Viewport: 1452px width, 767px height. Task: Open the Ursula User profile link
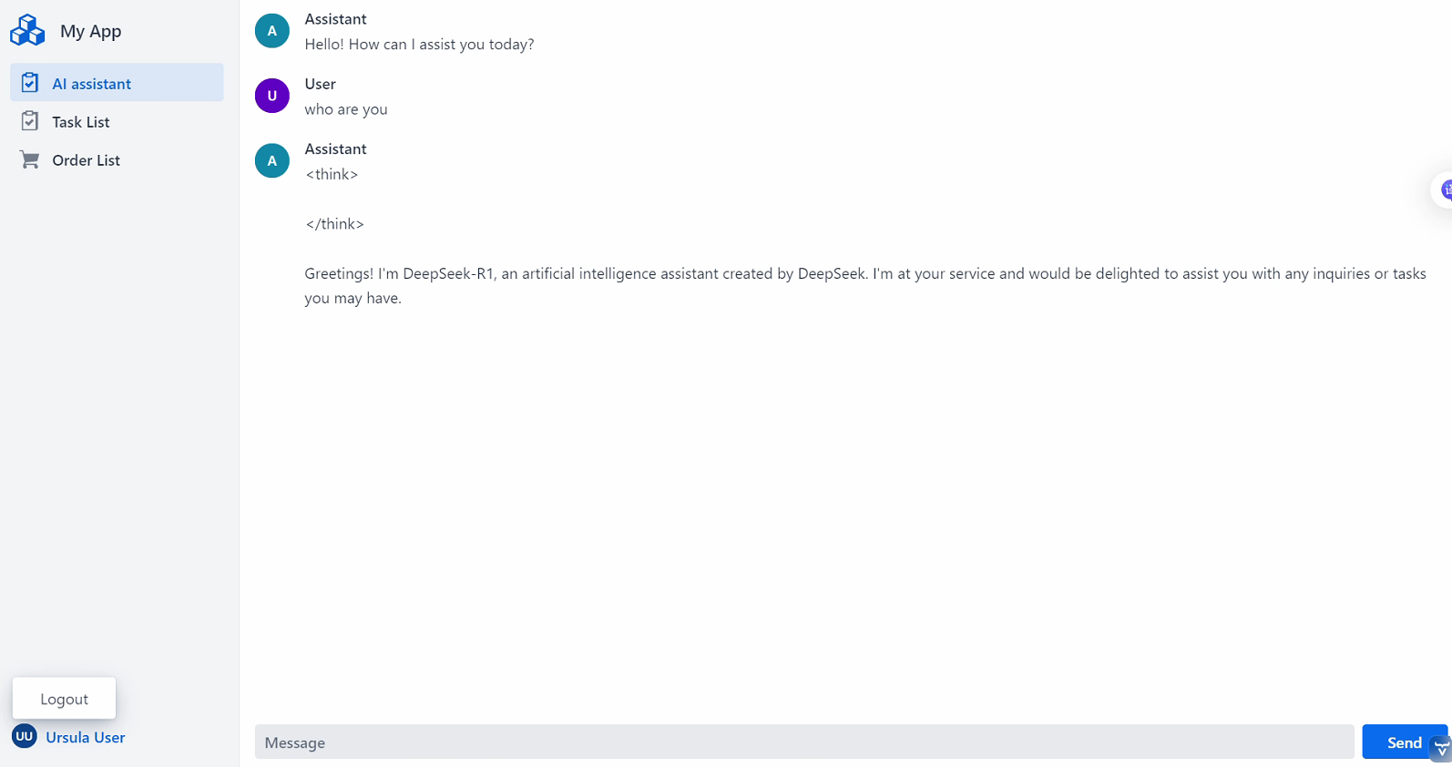86,737
